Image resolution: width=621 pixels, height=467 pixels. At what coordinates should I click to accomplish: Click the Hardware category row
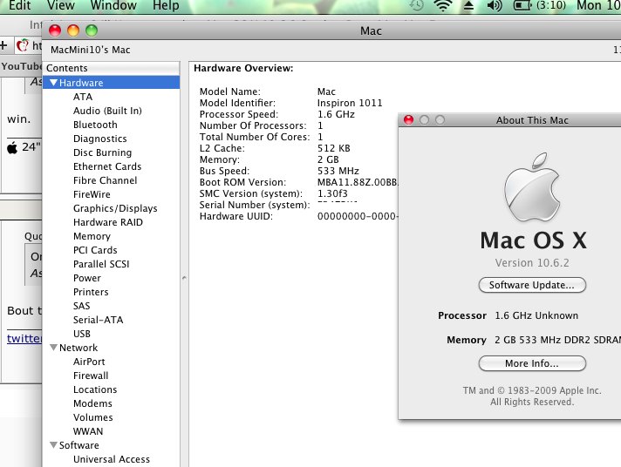pyautogui.click(x=111, y=82)
